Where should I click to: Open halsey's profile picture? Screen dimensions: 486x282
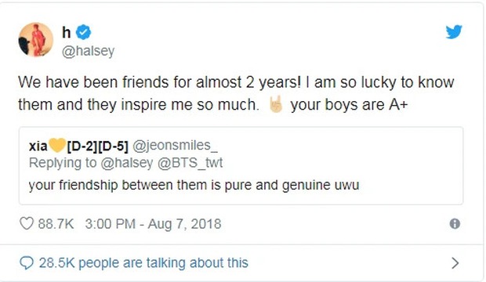point(36,40)
